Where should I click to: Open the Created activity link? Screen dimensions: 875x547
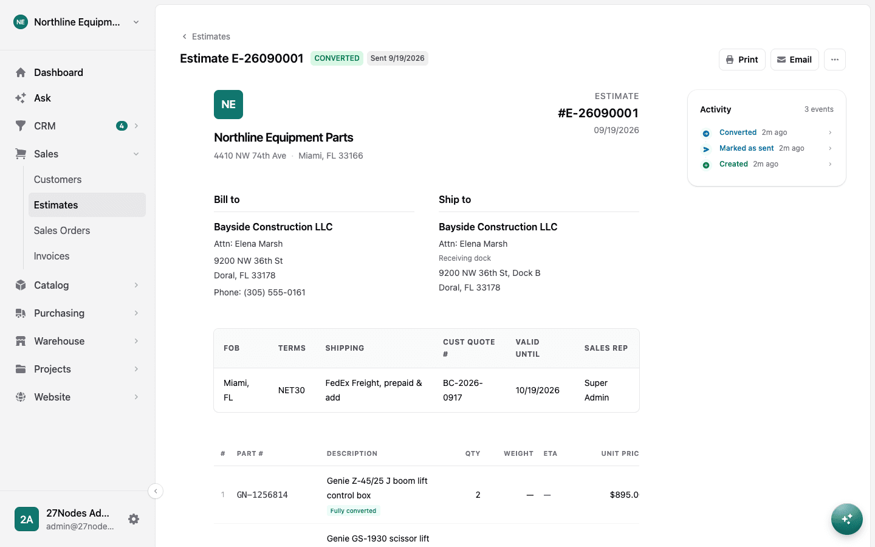pos(733,164)
